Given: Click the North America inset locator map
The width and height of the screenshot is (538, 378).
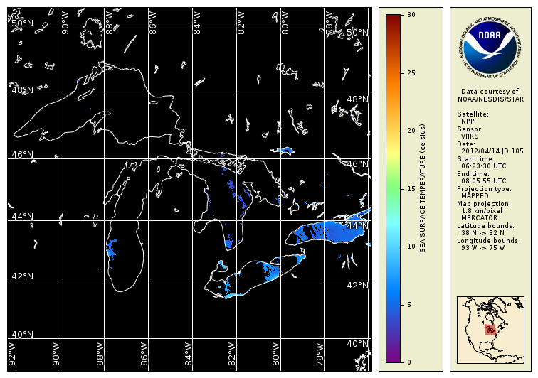Looking at the screenshot, I should [x=490, y=330].
